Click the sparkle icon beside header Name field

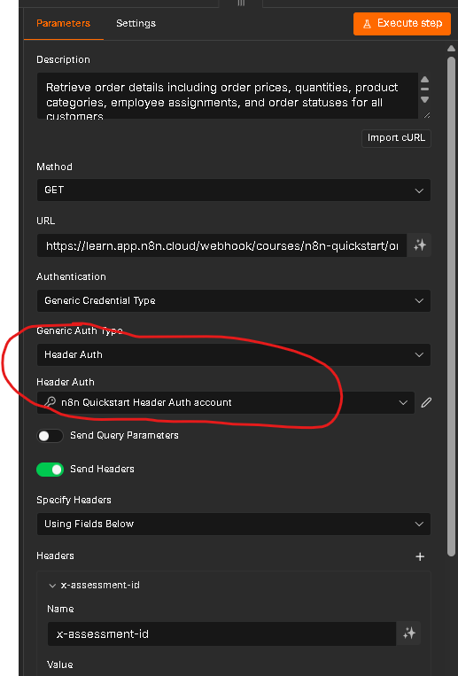point(409,633)
